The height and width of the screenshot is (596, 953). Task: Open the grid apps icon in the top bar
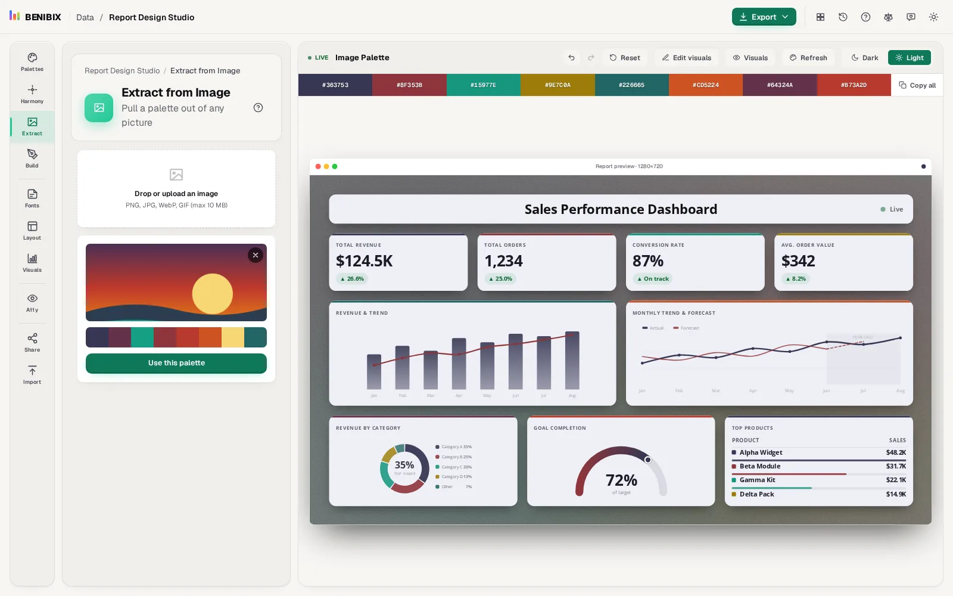820,17
